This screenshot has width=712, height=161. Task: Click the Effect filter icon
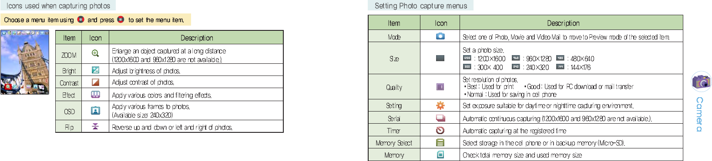[95, 95]
